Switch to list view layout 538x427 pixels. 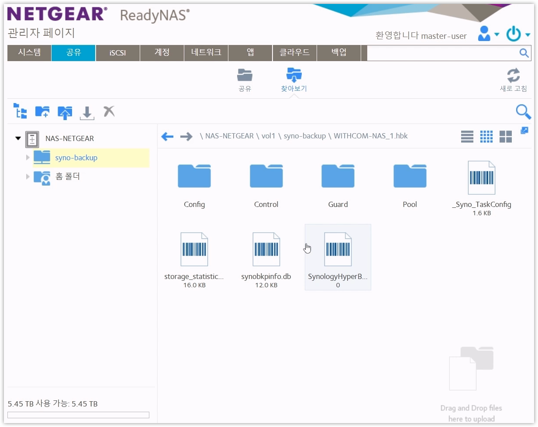click(467, 136)
